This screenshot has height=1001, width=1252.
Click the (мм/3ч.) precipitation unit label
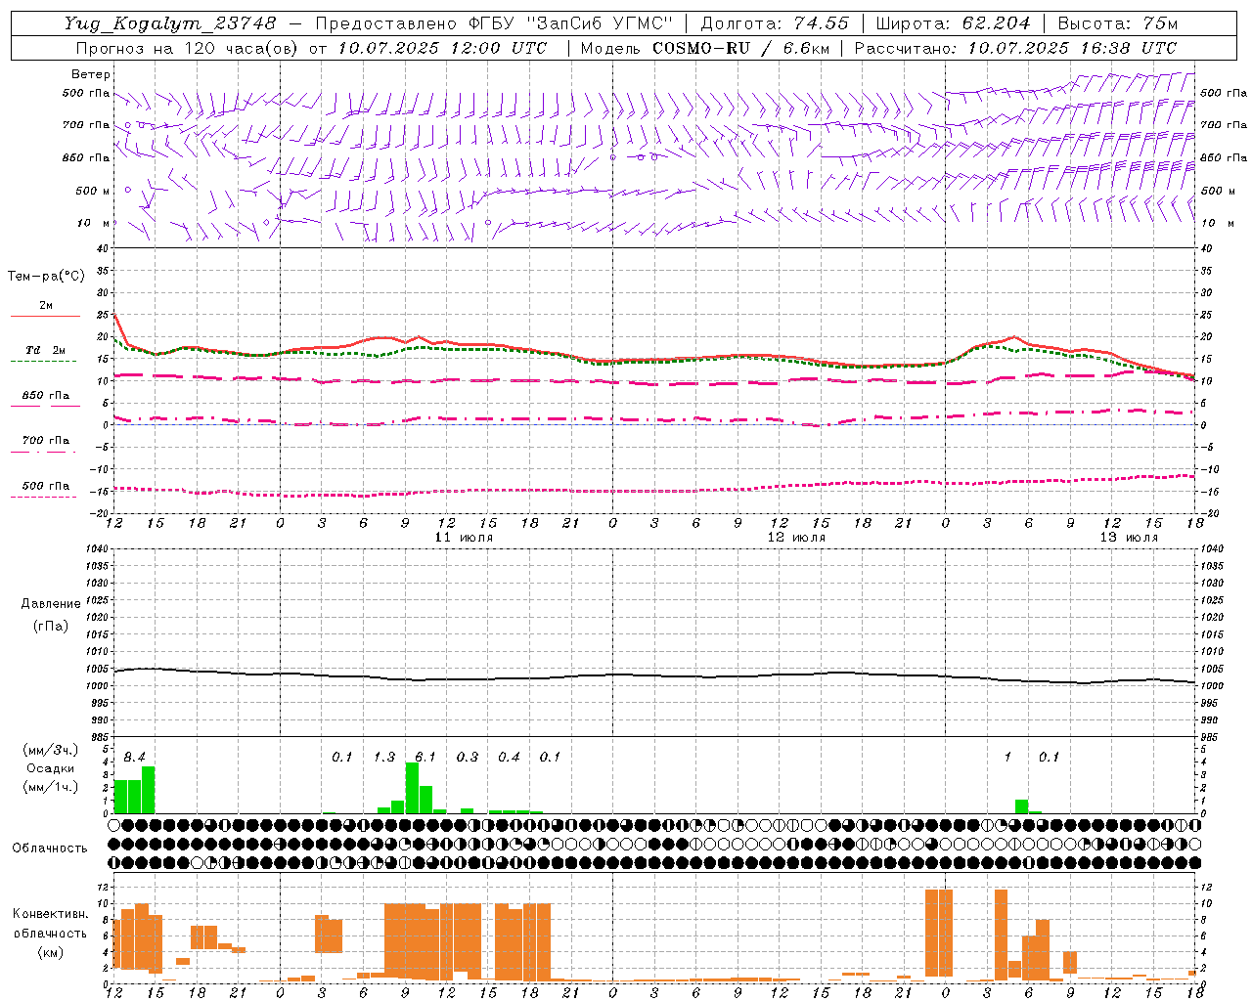[x=51, y=750]
